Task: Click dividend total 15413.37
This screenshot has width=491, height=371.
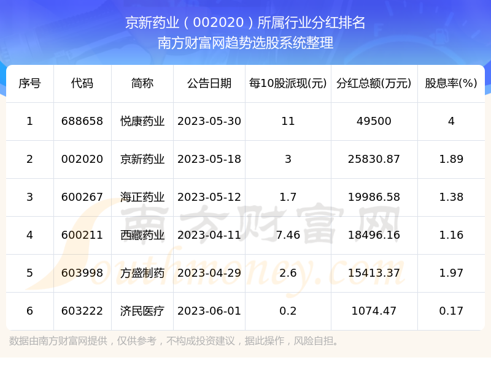Action: pyautogui.click(x=374, y=273)
